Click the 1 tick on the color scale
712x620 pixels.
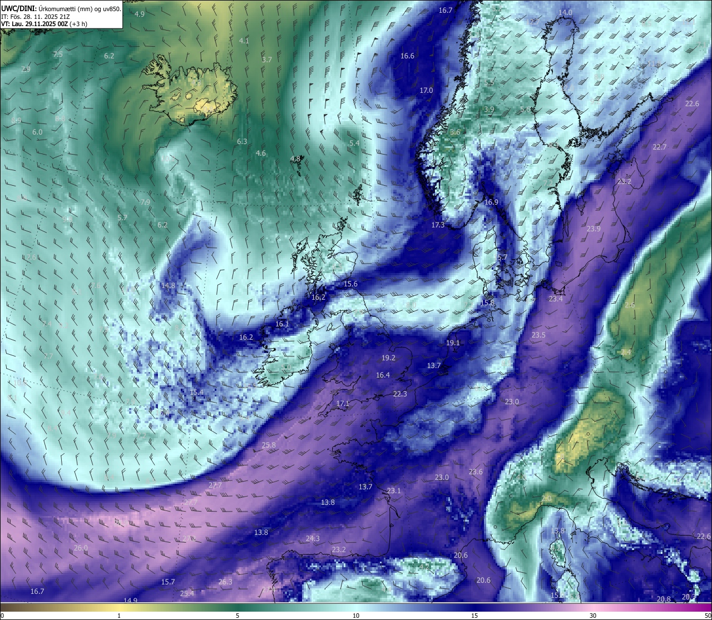point(119,616)
